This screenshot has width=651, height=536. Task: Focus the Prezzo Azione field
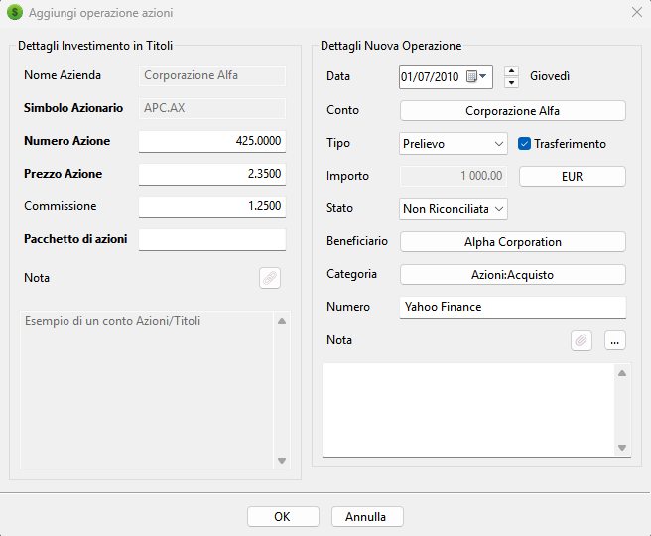click(x=212, y=174)
